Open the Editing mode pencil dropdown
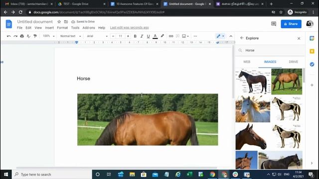The width and height of the screenshot is (319, 179). pos(220,36)
